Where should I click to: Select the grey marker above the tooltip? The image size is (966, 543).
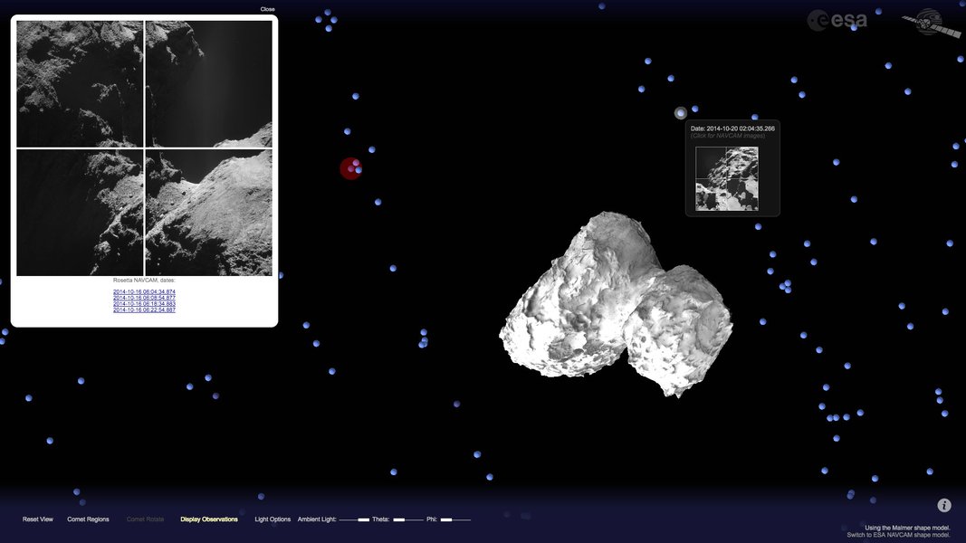coord(680,112)
